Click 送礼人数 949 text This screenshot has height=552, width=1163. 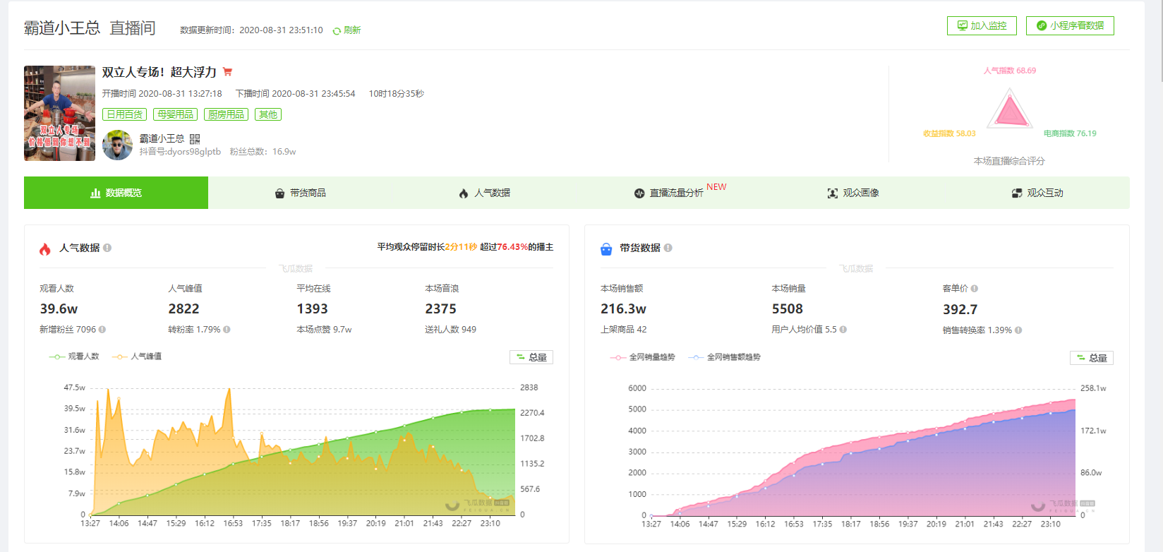(450, 330)
